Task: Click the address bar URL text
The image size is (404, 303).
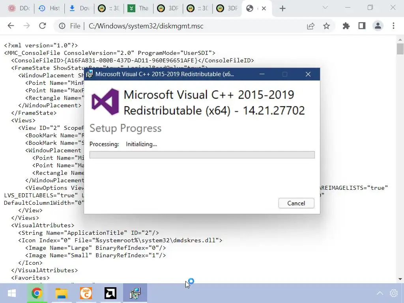Action: click(x=146, y=26)
